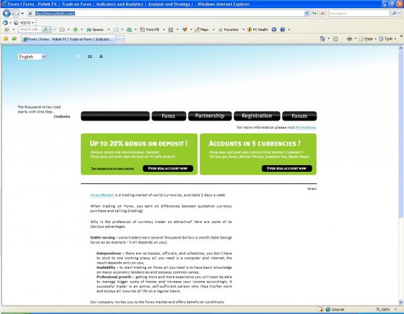This screenshot has height=314, width=404.
Task: Expand the address bar history dropdown
Action: coord(306,13)
